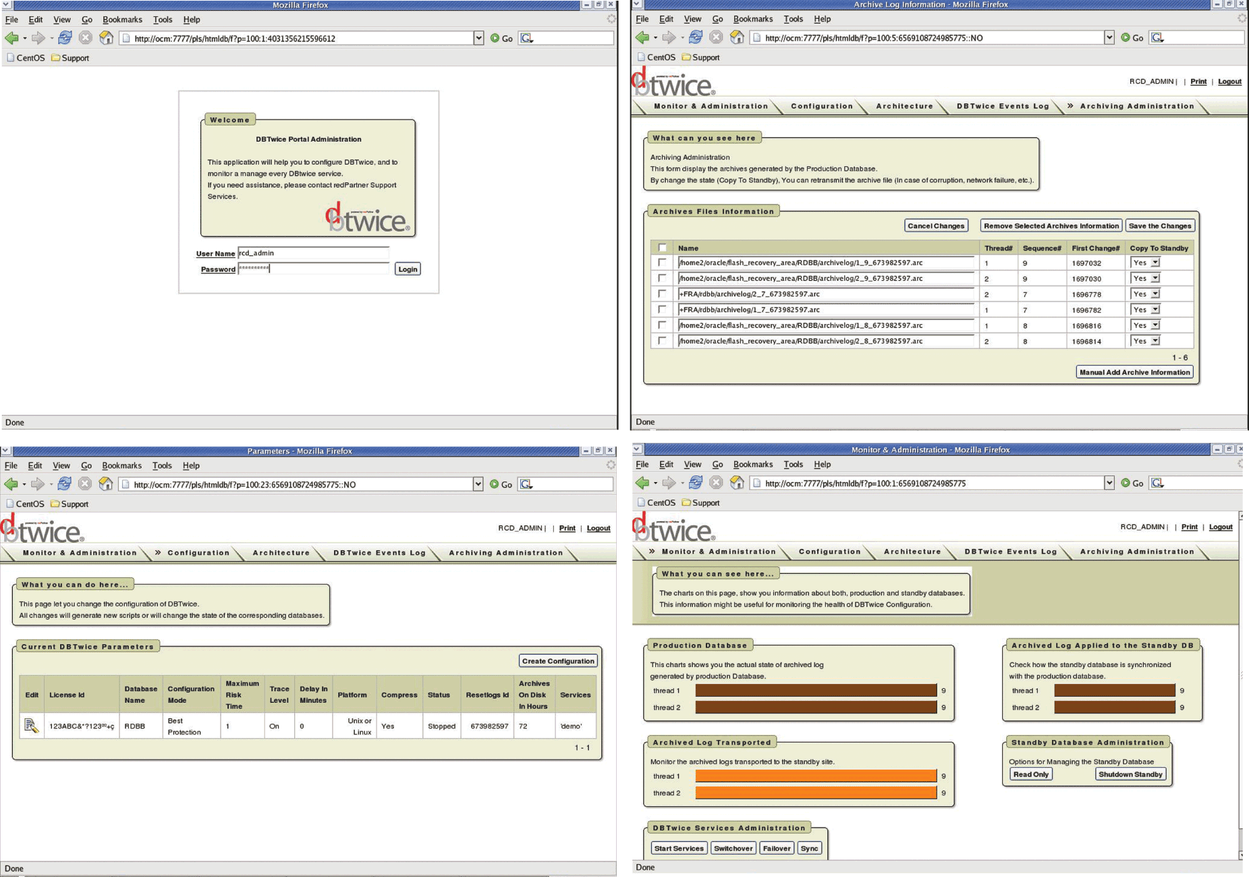Open Support bookmark folder in the Parameters window
1249x877 pixels.
(x=70, y=504)
